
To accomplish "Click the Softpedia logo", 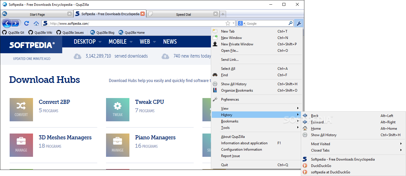I will [x=32, y=45].
